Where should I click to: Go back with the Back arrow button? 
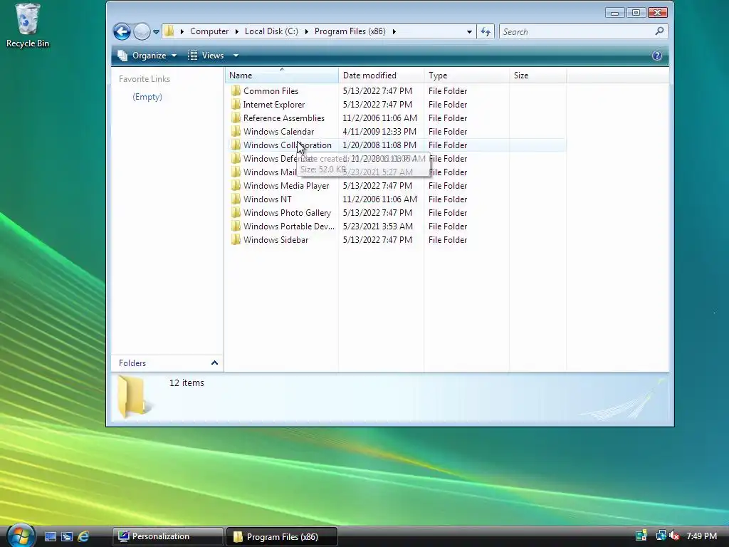[122, 31]
